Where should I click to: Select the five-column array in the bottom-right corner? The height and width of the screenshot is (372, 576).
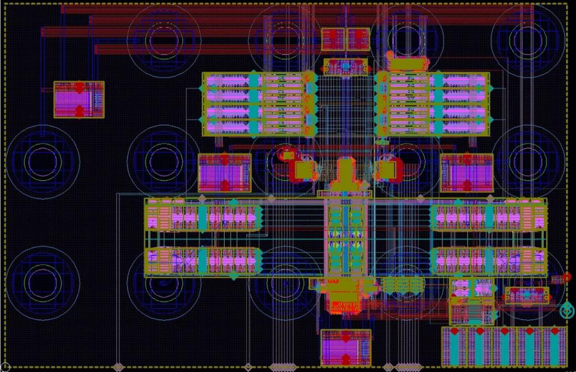coord(504,346)
